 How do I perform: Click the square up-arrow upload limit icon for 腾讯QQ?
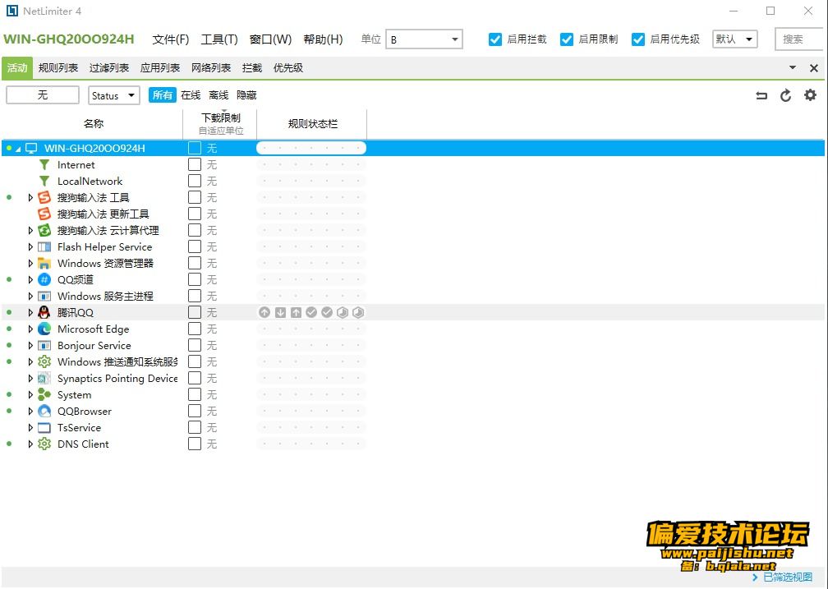pos(297,313)
